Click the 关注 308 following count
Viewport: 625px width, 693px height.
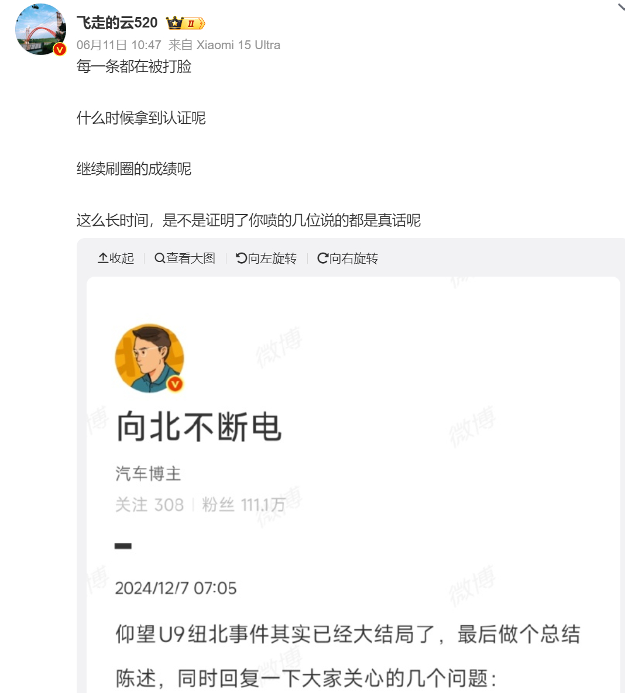pos(149,505)
